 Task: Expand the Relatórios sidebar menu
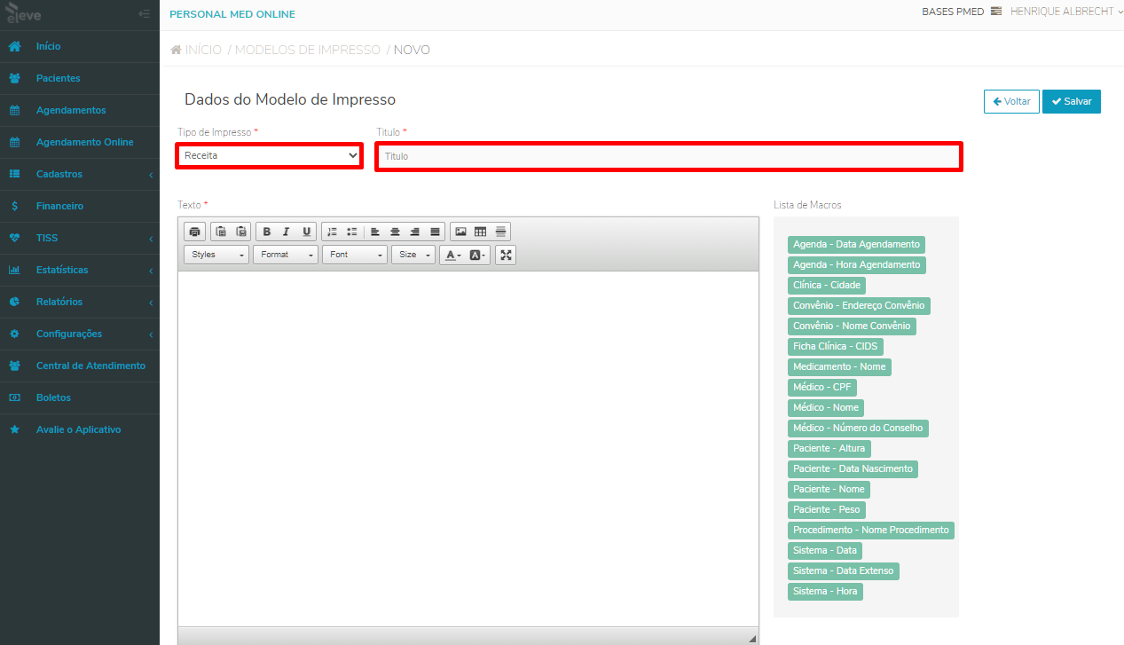80,302
